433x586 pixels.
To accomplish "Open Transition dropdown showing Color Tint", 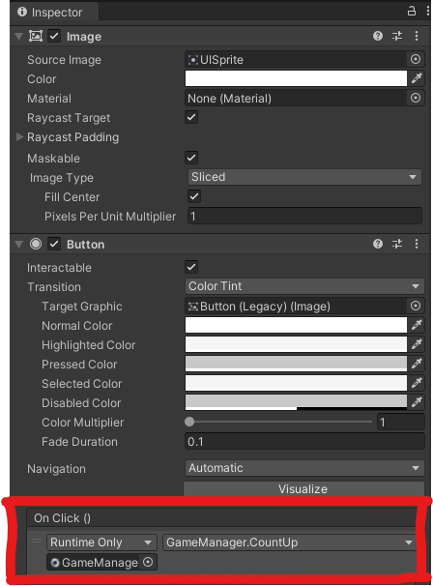I will tap(304, 286).
